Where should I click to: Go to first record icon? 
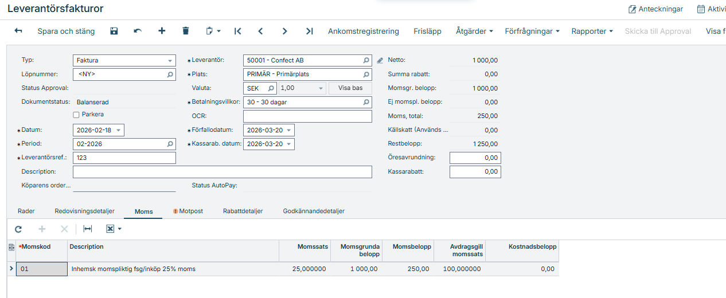coord(237,31)
